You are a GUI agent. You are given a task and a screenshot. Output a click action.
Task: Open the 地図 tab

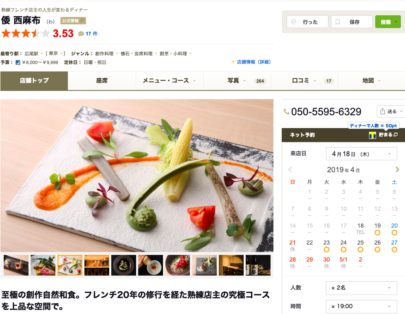[x=371, y=81]
